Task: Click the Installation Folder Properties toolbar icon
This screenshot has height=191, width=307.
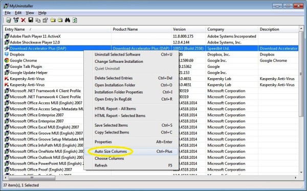Action: [60, 20]
